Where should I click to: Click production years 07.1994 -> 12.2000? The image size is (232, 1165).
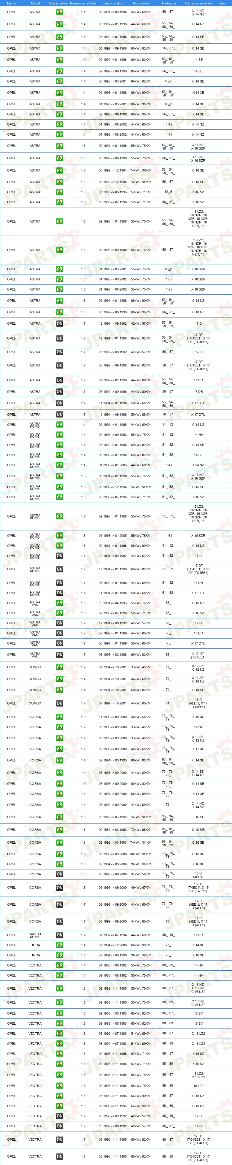(x=113, y=945)
